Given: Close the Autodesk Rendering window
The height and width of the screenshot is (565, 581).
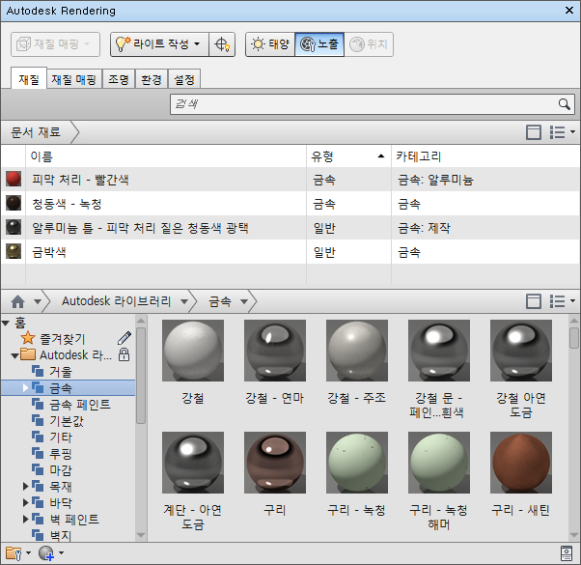Looking at the screenshot, I should [x=569, y=11].
